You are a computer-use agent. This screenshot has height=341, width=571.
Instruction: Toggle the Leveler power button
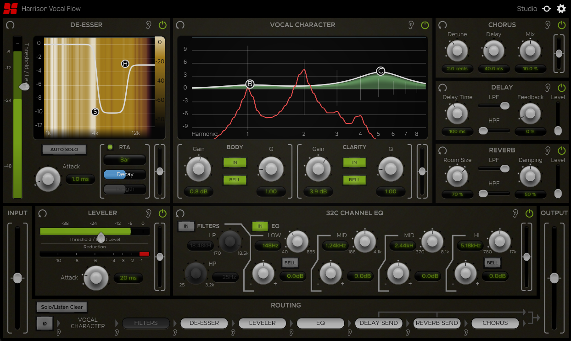tap(162, 213)
